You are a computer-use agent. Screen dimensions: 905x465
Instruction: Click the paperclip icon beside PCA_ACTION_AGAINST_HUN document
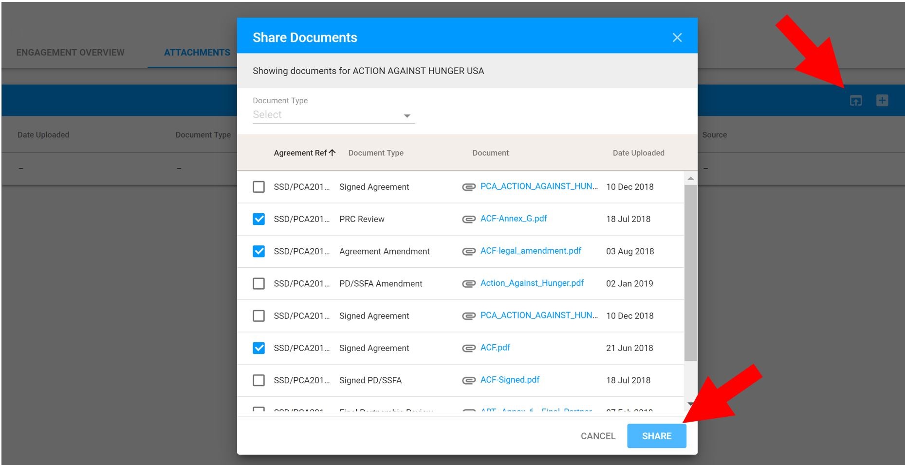click(468, 186)
